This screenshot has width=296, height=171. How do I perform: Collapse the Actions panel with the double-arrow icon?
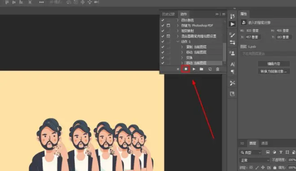click(217, 14)
